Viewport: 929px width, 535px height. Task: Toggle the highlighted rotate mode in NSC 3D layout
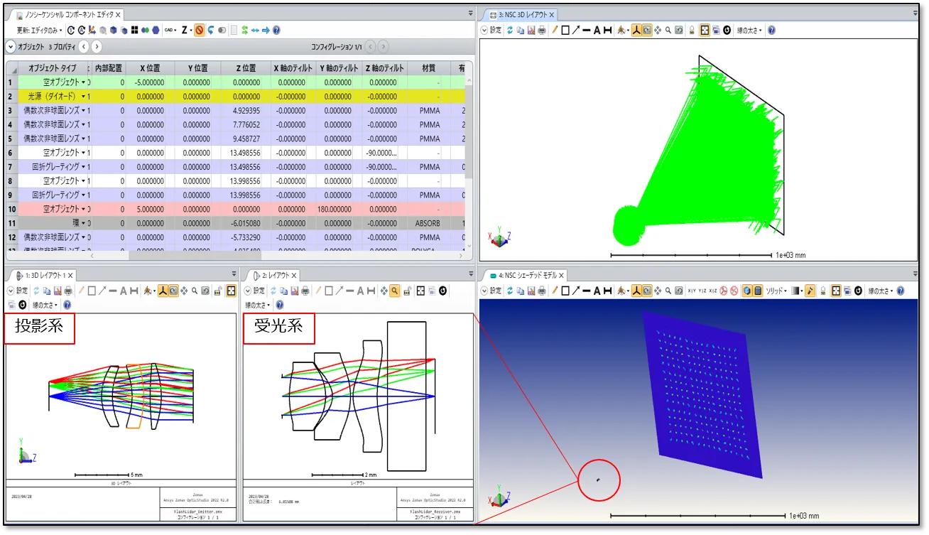(x=647, y=31)
